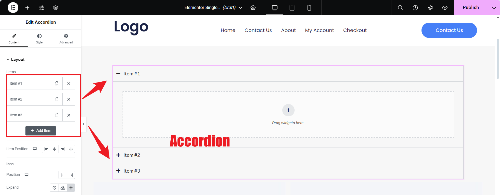Open the Add Element plus icon

point(27,8)
